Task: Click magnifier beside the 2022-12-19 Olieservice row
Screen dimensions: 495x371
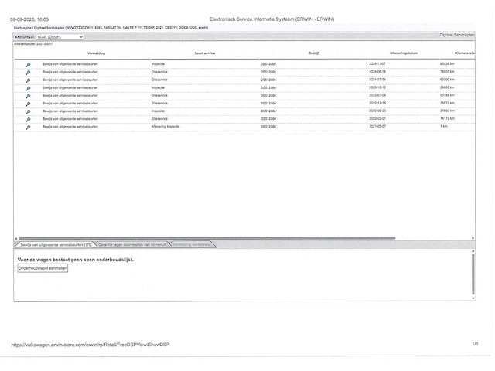Action: (28, 103)
